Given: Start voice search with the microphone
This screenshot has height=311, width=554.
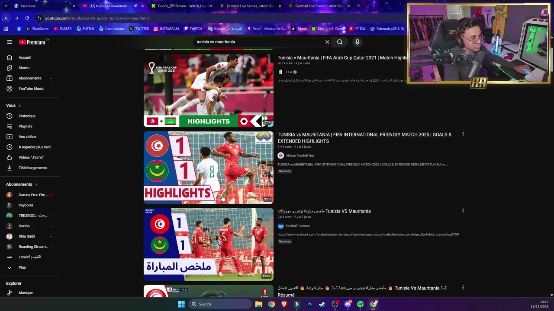Looking at the screenshot, I should pos(357,42).
